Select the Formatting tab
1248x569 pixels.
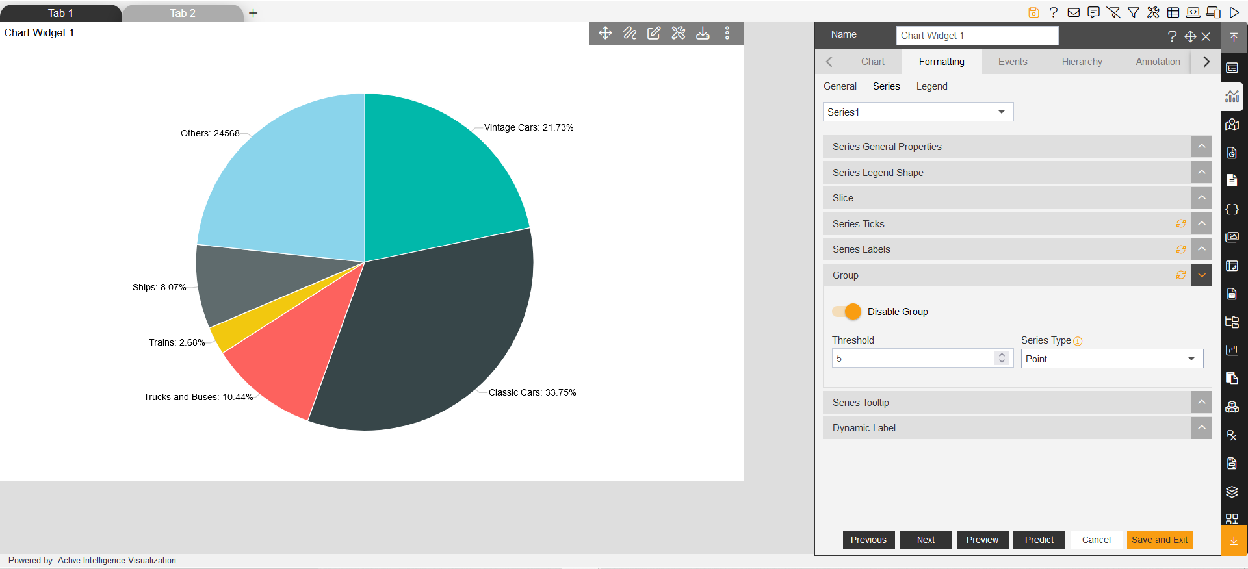941,62
